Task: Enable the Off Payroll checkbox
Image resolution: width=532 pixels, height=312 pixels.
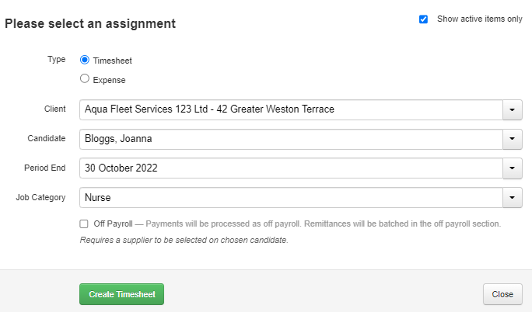Action: click(x=84, y=224)
